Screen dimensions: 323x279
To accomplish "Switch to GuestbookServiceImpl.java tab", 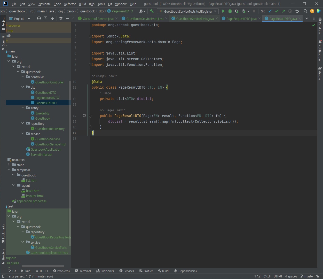I will (x=145, y=19).
